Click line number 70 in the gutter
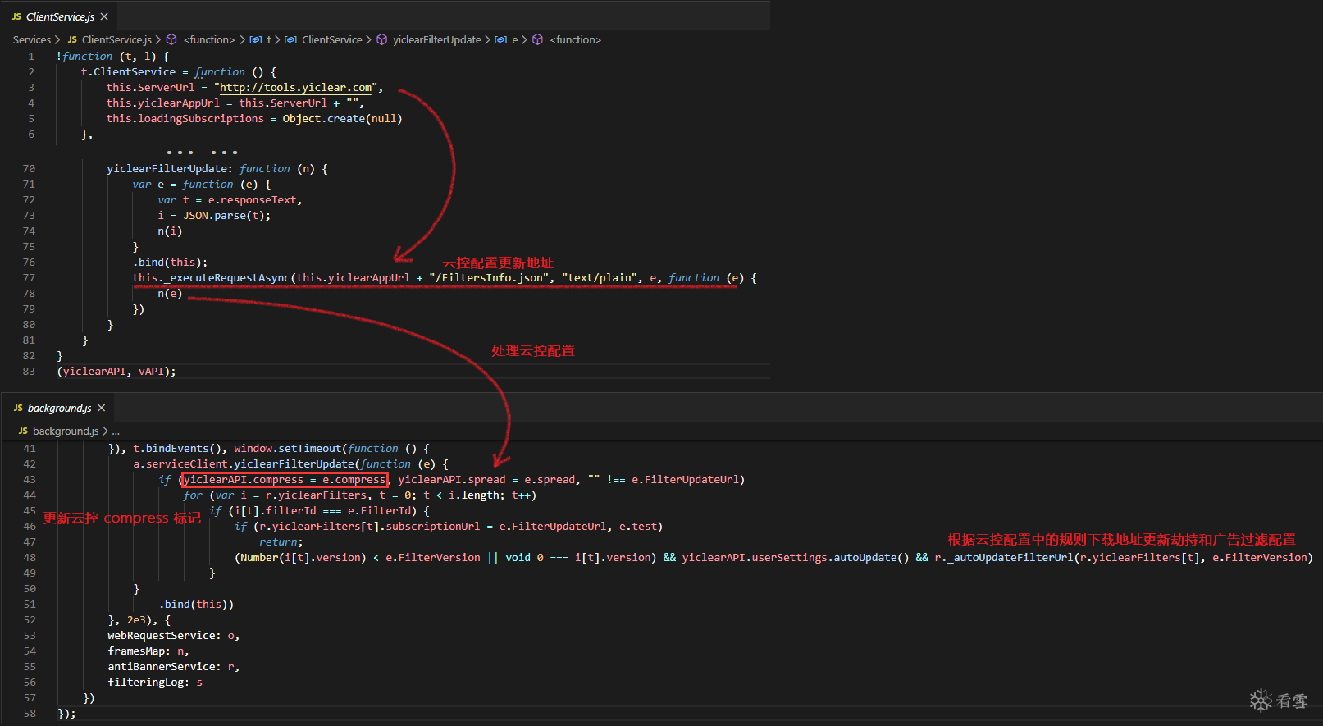 coord(29,169)
